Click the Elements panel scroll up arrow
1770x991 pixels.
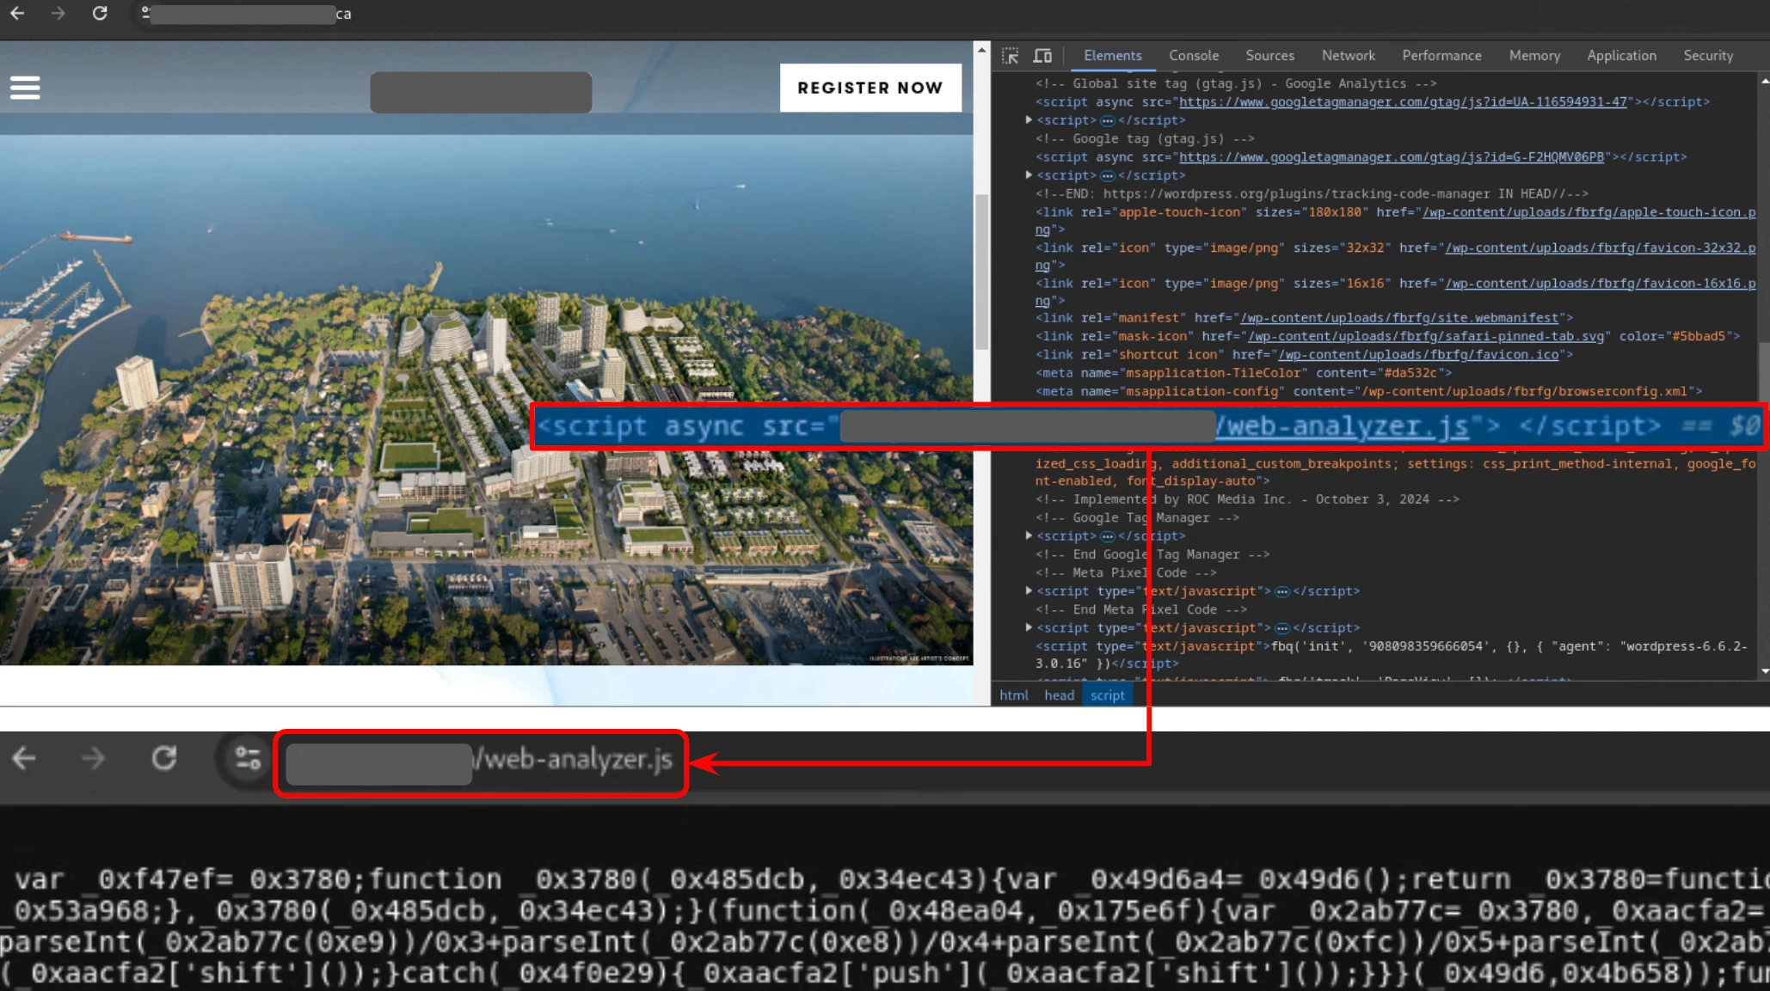pos(1764,82)
